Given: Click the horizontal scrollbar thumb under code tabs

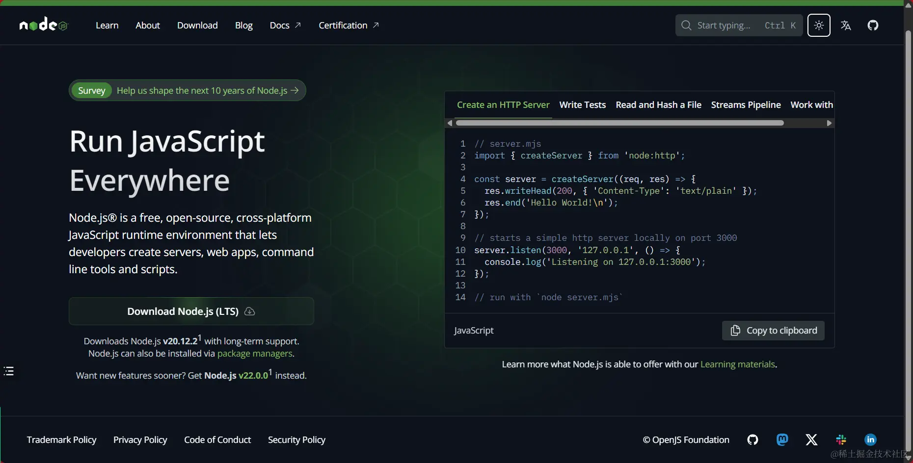Looking at the screenshot, I should click(x=619, y=123).
